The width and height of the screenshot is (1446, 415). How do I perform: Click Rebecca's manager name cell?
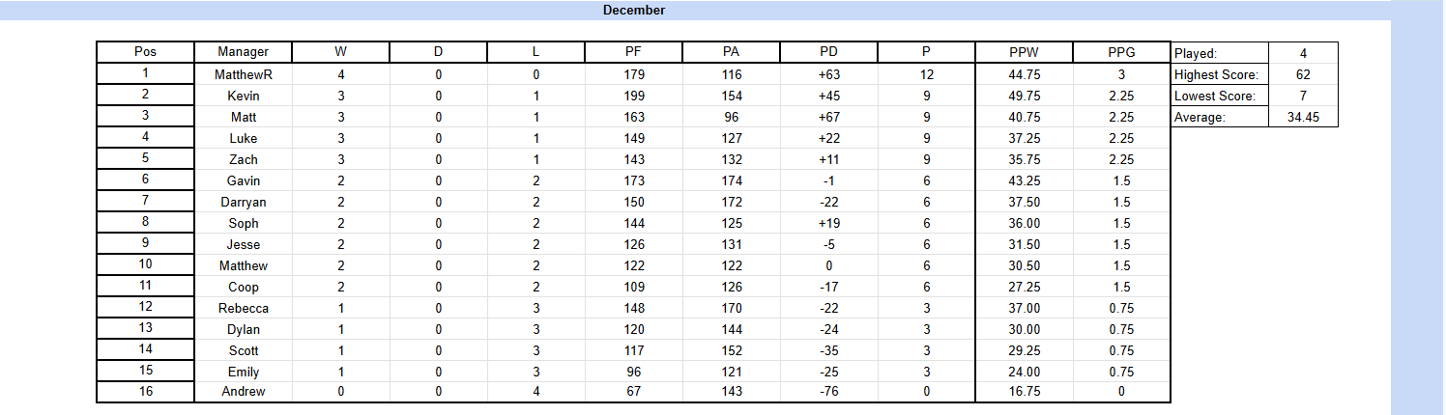click(x=243, y=308)
